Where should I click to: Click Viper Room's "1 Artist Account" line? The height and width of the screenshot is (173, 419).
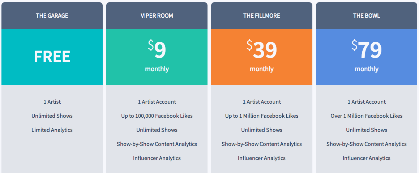point(157,102)
